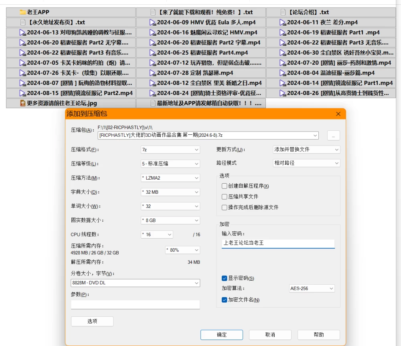
Task: Select icon of 2024-06-22 Part3 无音乐 file
Action: [283, 42]
